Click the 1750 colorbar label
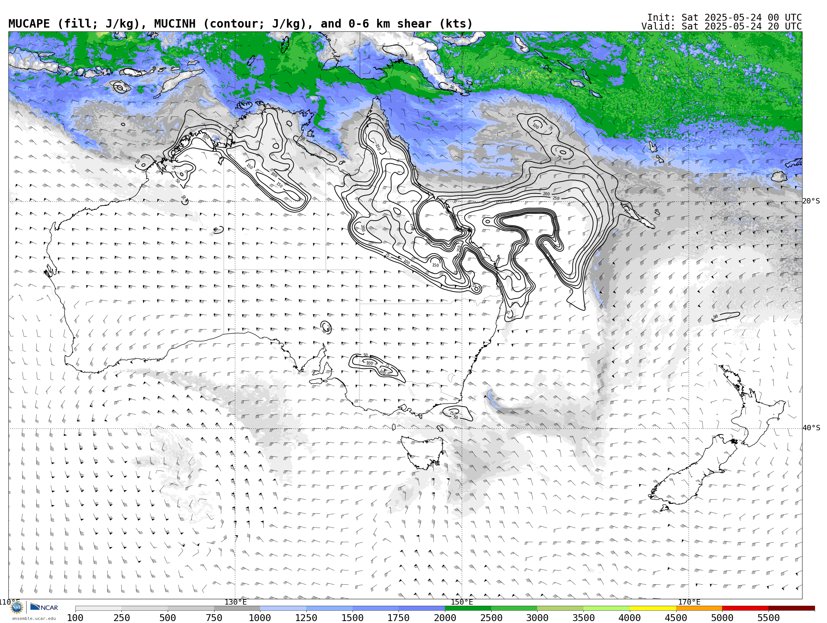 [399, 618]
